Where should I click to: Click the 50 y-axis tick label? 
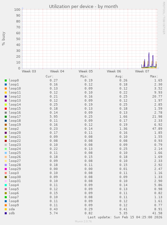pyautogui.click(x=18, y=39)
